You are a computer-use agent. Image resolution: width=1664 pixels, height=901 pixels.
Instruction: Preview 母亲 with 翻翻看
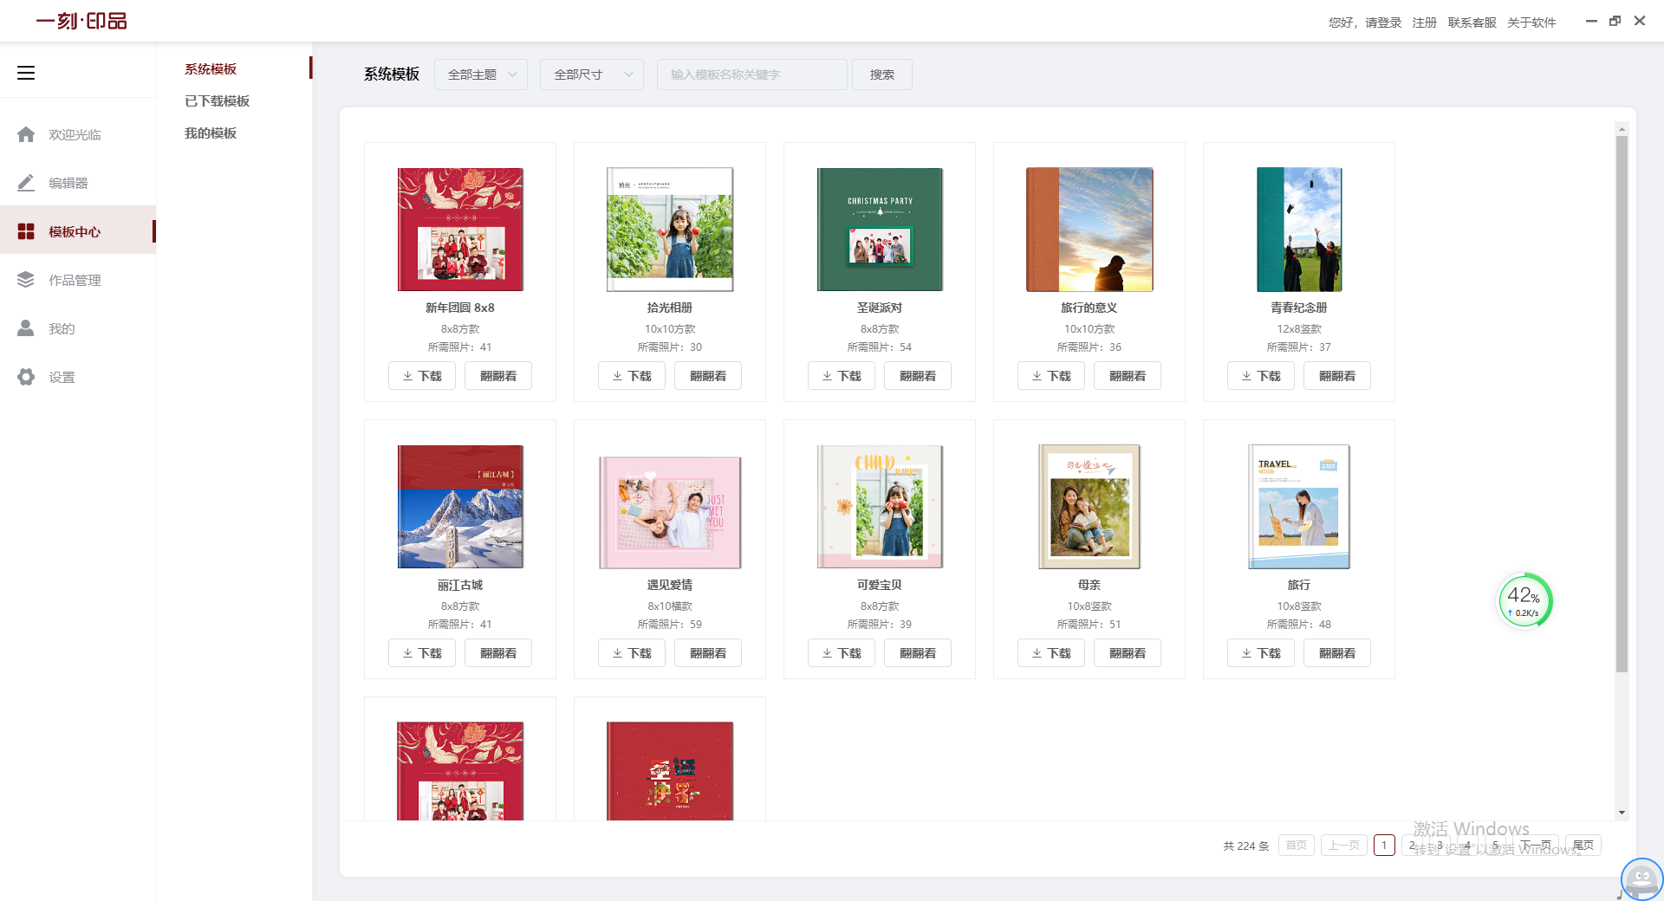click(x=1128, y=653)
